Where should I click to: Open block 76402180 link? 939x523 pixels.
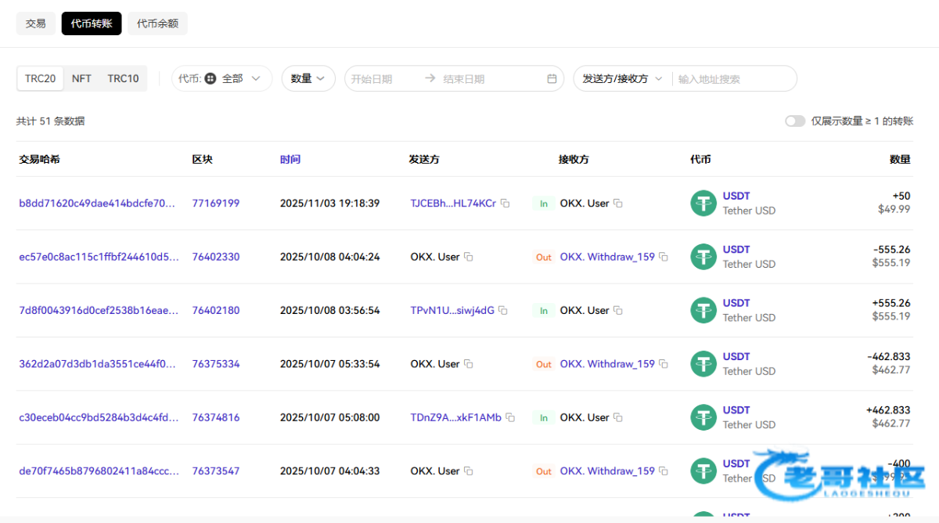216,311
